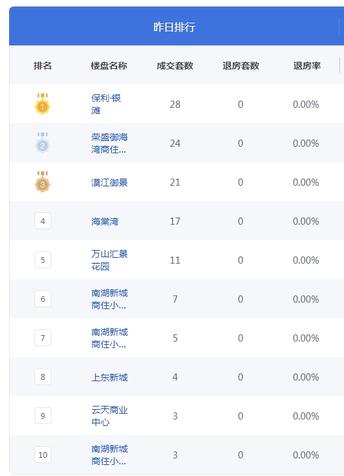Open the 万山汇景花园 property link
This screenshot has height=476, width=344.
109,260
